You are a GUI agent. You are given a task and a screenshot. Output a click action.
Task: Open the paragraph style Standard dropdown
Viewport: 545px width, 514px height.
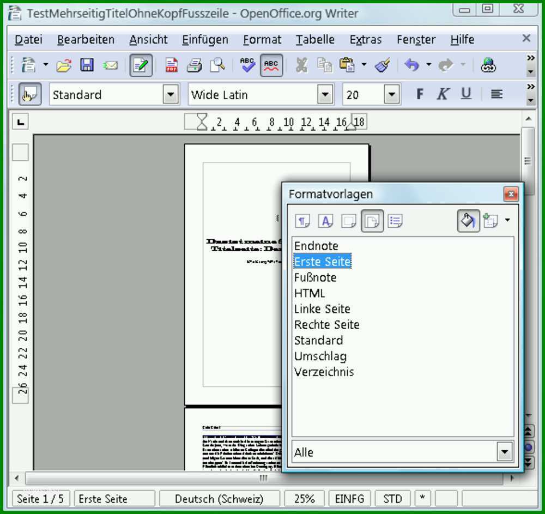coord(171,94)
